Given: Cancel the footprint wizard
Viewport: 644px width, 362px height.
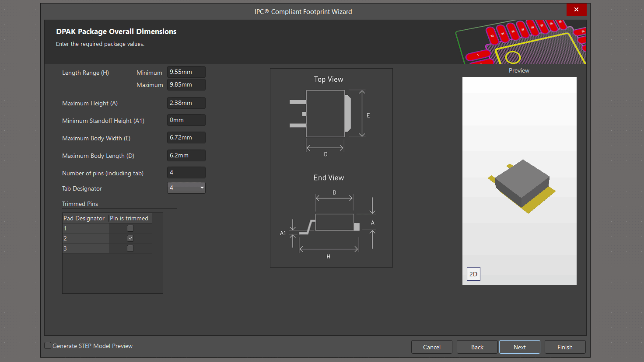Looking at the screenshot, I should [x=431, y=347].
